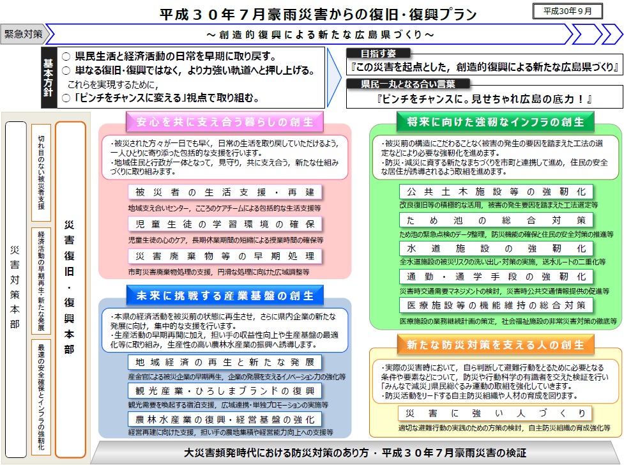The height and width of the screenshot is (465, 624).
Task: Click the vertical 経済活動の早期再生・新たな発展 box
Action: pos(41,281)
